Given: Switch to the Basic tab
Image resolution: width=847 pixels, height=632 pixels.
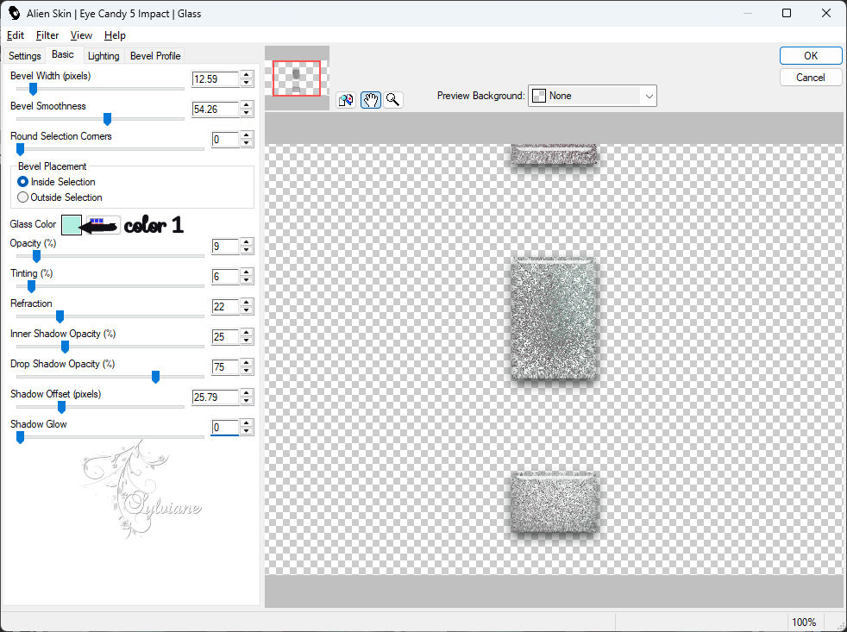Looking at the screenshot, I should pos(63,54).
